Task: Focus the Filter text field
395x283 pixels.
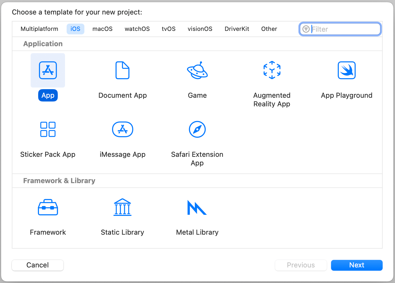Action: [345, 29]
